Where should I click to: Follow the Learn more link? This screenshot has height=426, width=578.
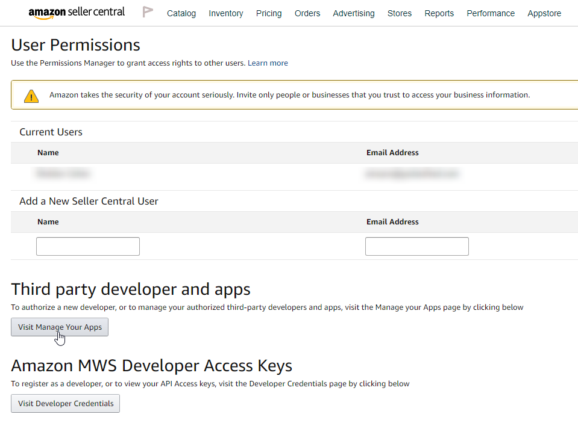(x=268, y=63)
